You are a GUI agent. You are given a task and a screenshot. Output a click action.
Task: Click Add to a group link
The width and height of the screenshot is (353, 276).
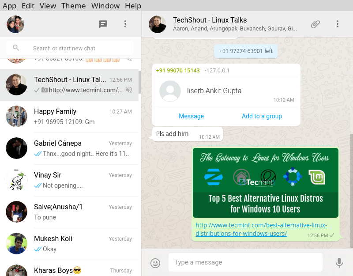pyautogui.click(x=262, y=116)
